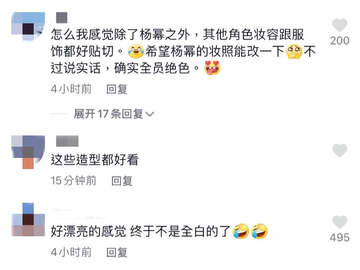Open avatar of the 好漂亮的感觉 commenter
Viewport: 360px width, 270px height.
[x=28, y=220]
